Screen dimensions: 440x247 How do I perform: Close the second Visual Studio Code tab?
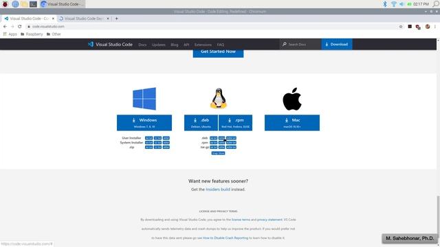tap(108, 19)
